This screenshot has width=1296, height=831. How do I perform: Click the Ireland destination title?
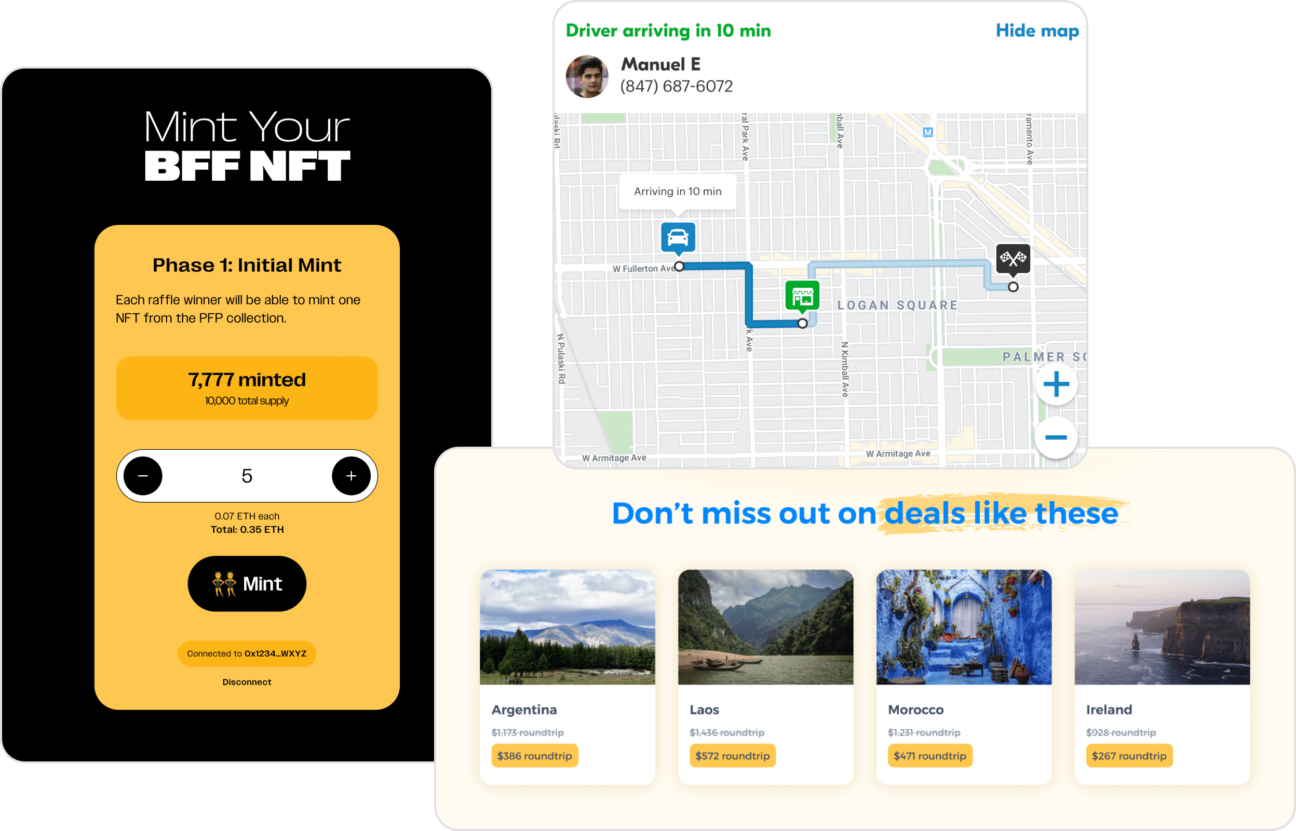click(1109, 710)
